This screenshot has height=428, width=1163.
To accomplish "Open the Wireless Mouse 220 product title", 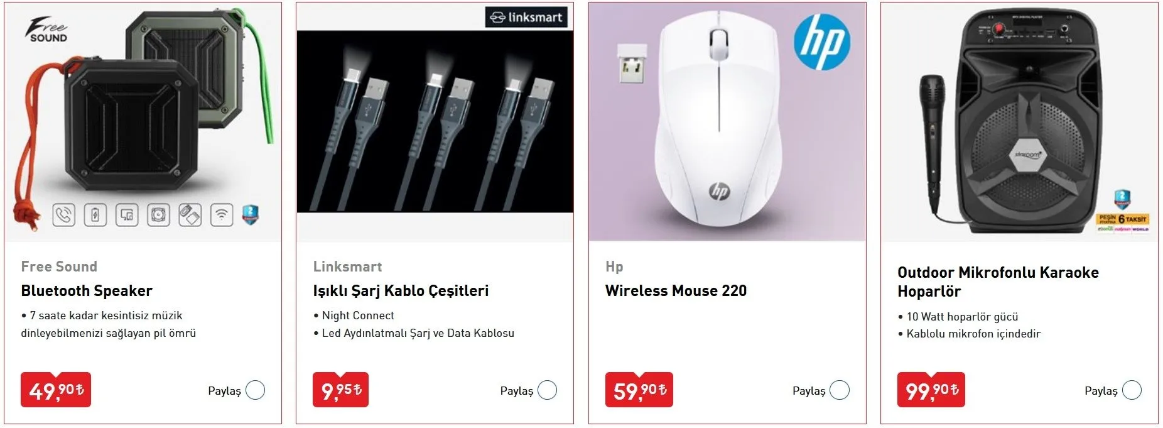I will point(676,291).
